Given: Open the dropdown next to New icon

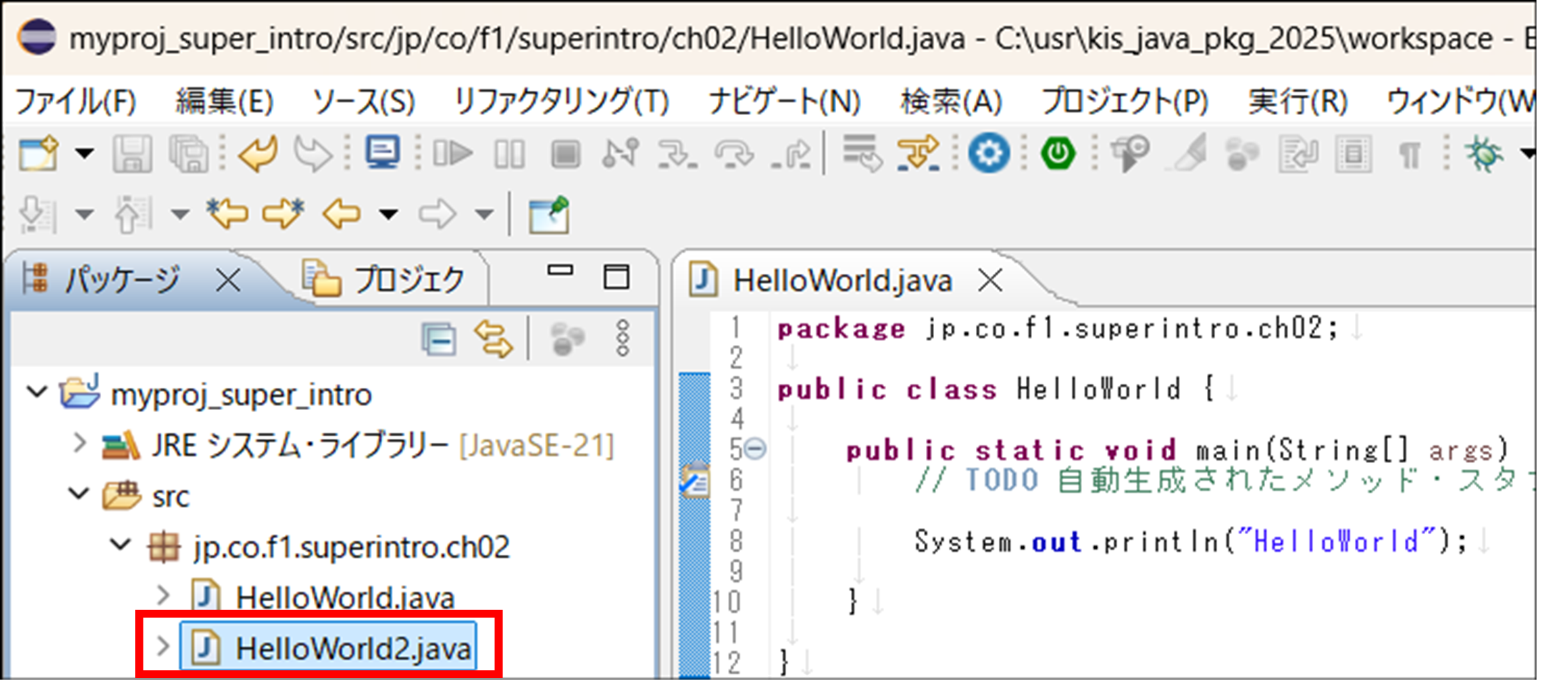Looking at the screenshot, I should click(85, 154).
